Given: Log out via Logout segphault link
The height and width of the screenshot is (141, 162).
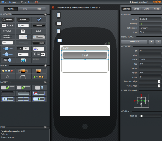Looking at the screenshot, I should point(138,2).
